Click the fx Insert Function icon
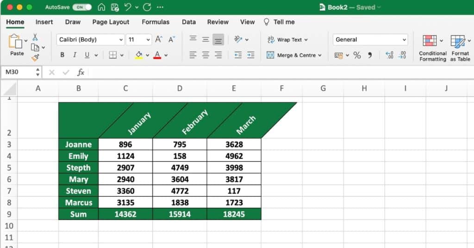Screen dimensions: 474x248 [81, 72]
